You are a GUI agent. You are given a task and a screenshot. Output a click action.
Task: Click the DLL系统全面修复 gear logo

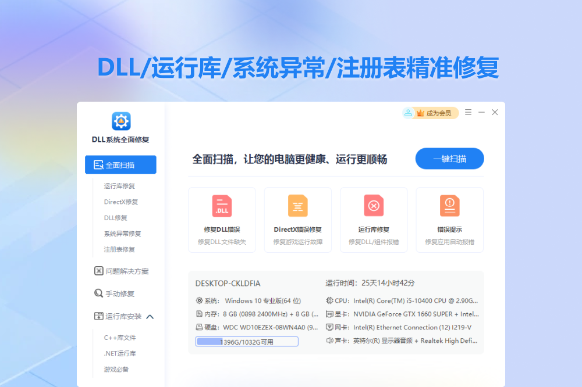(121, 121)
